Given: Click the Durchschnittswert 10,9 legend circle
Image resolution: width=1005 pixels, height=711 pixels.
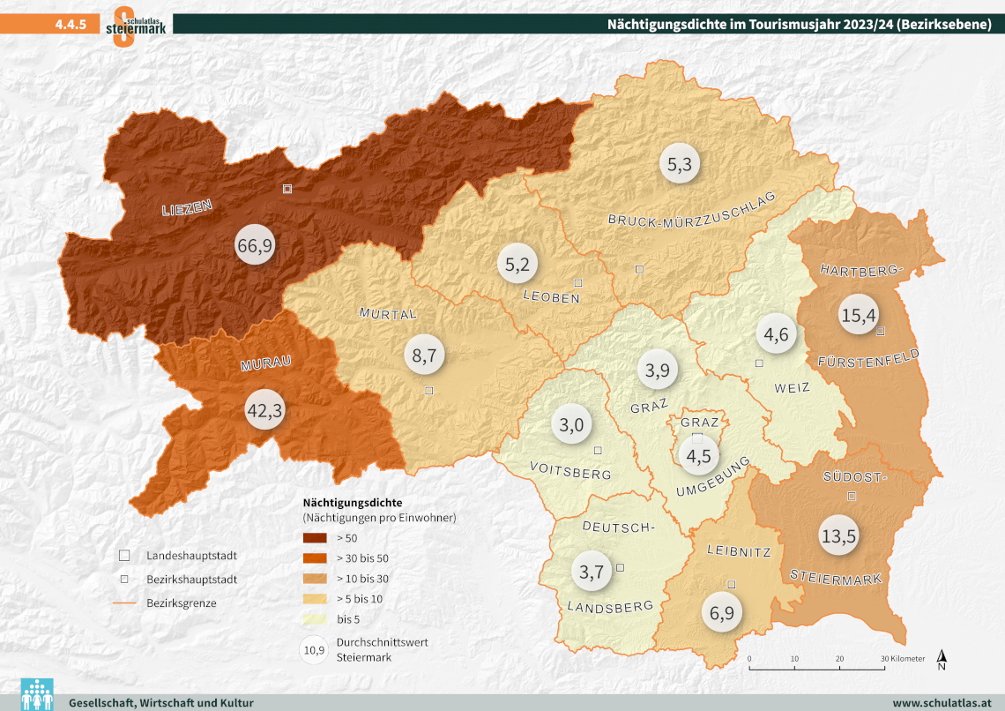Looking at the screenshot, I should tap(315, 651).
